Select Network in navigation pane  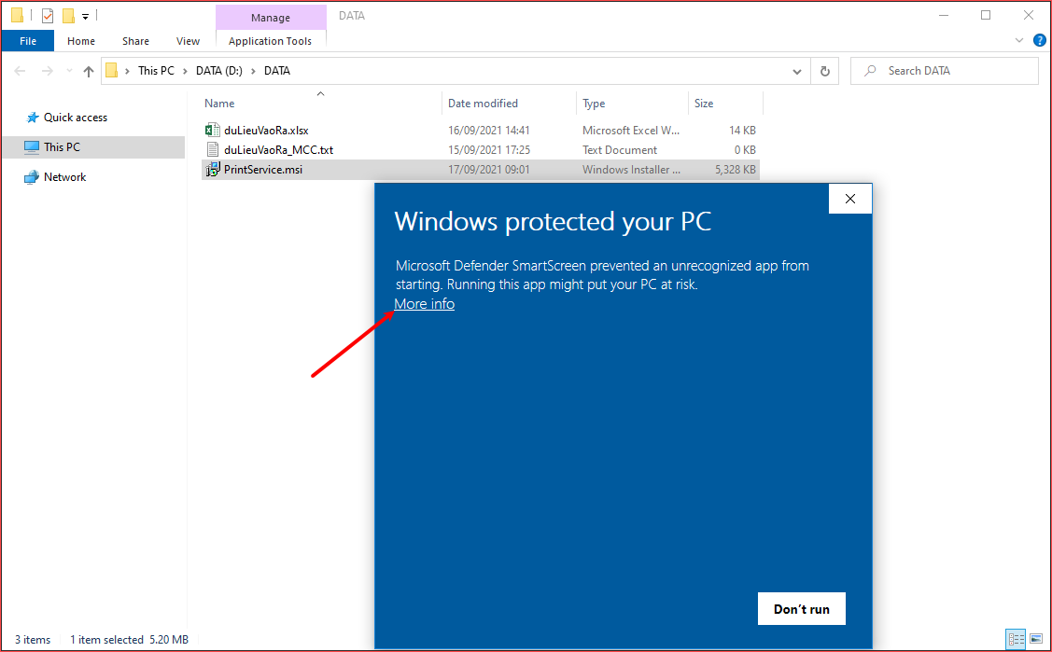[65, 177]
